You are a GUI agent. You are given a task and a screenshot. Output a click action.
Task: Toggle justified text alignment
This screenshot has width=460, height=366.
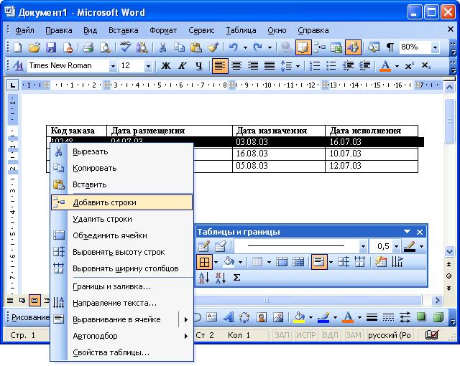click(270, 65)
